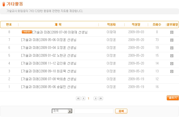This screenshot has height=123, width=179.
Task: Go to the previous page arrow
Action: [x=84, y=98]
